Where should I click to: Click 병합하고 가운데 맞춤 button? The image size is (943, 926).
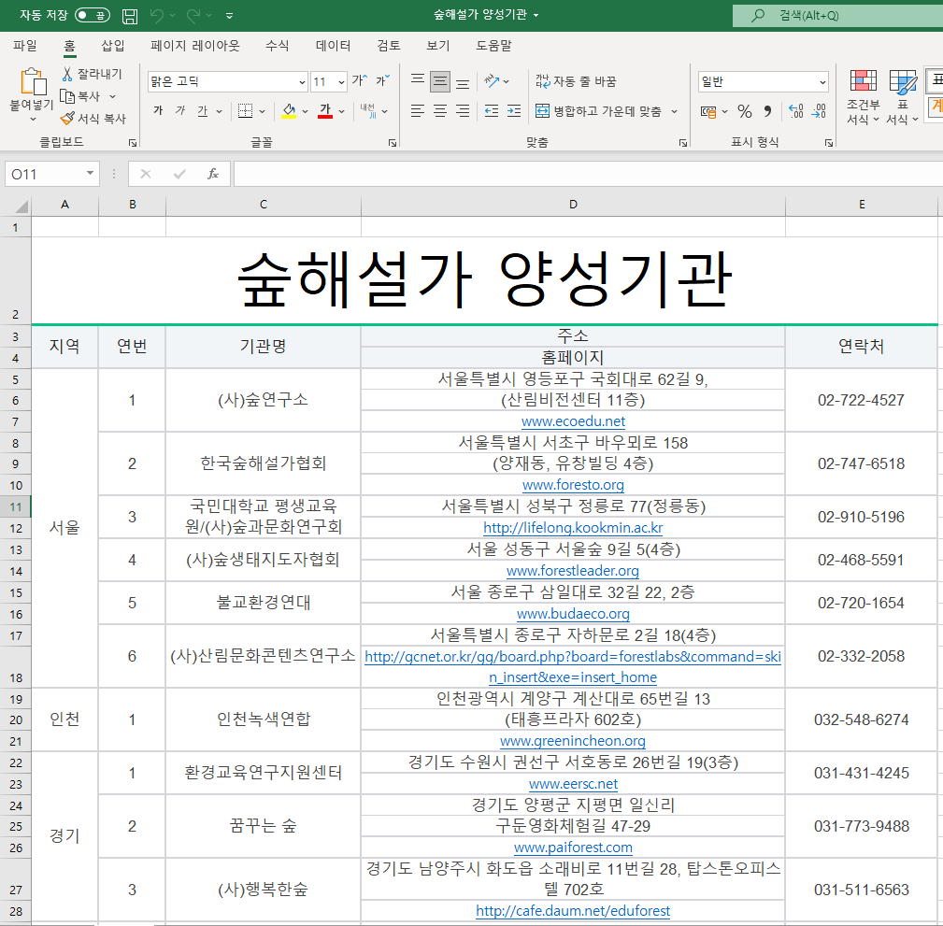click(598, 111)
